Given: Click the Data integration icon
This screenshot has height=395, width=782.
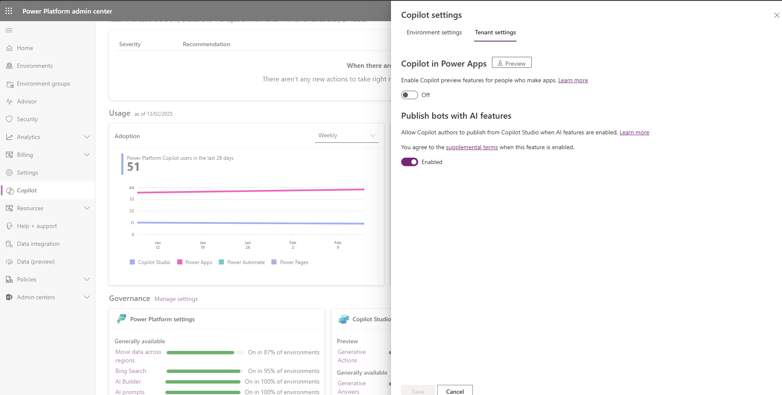Looking at the screenshot, I should [x=9, y=244].
